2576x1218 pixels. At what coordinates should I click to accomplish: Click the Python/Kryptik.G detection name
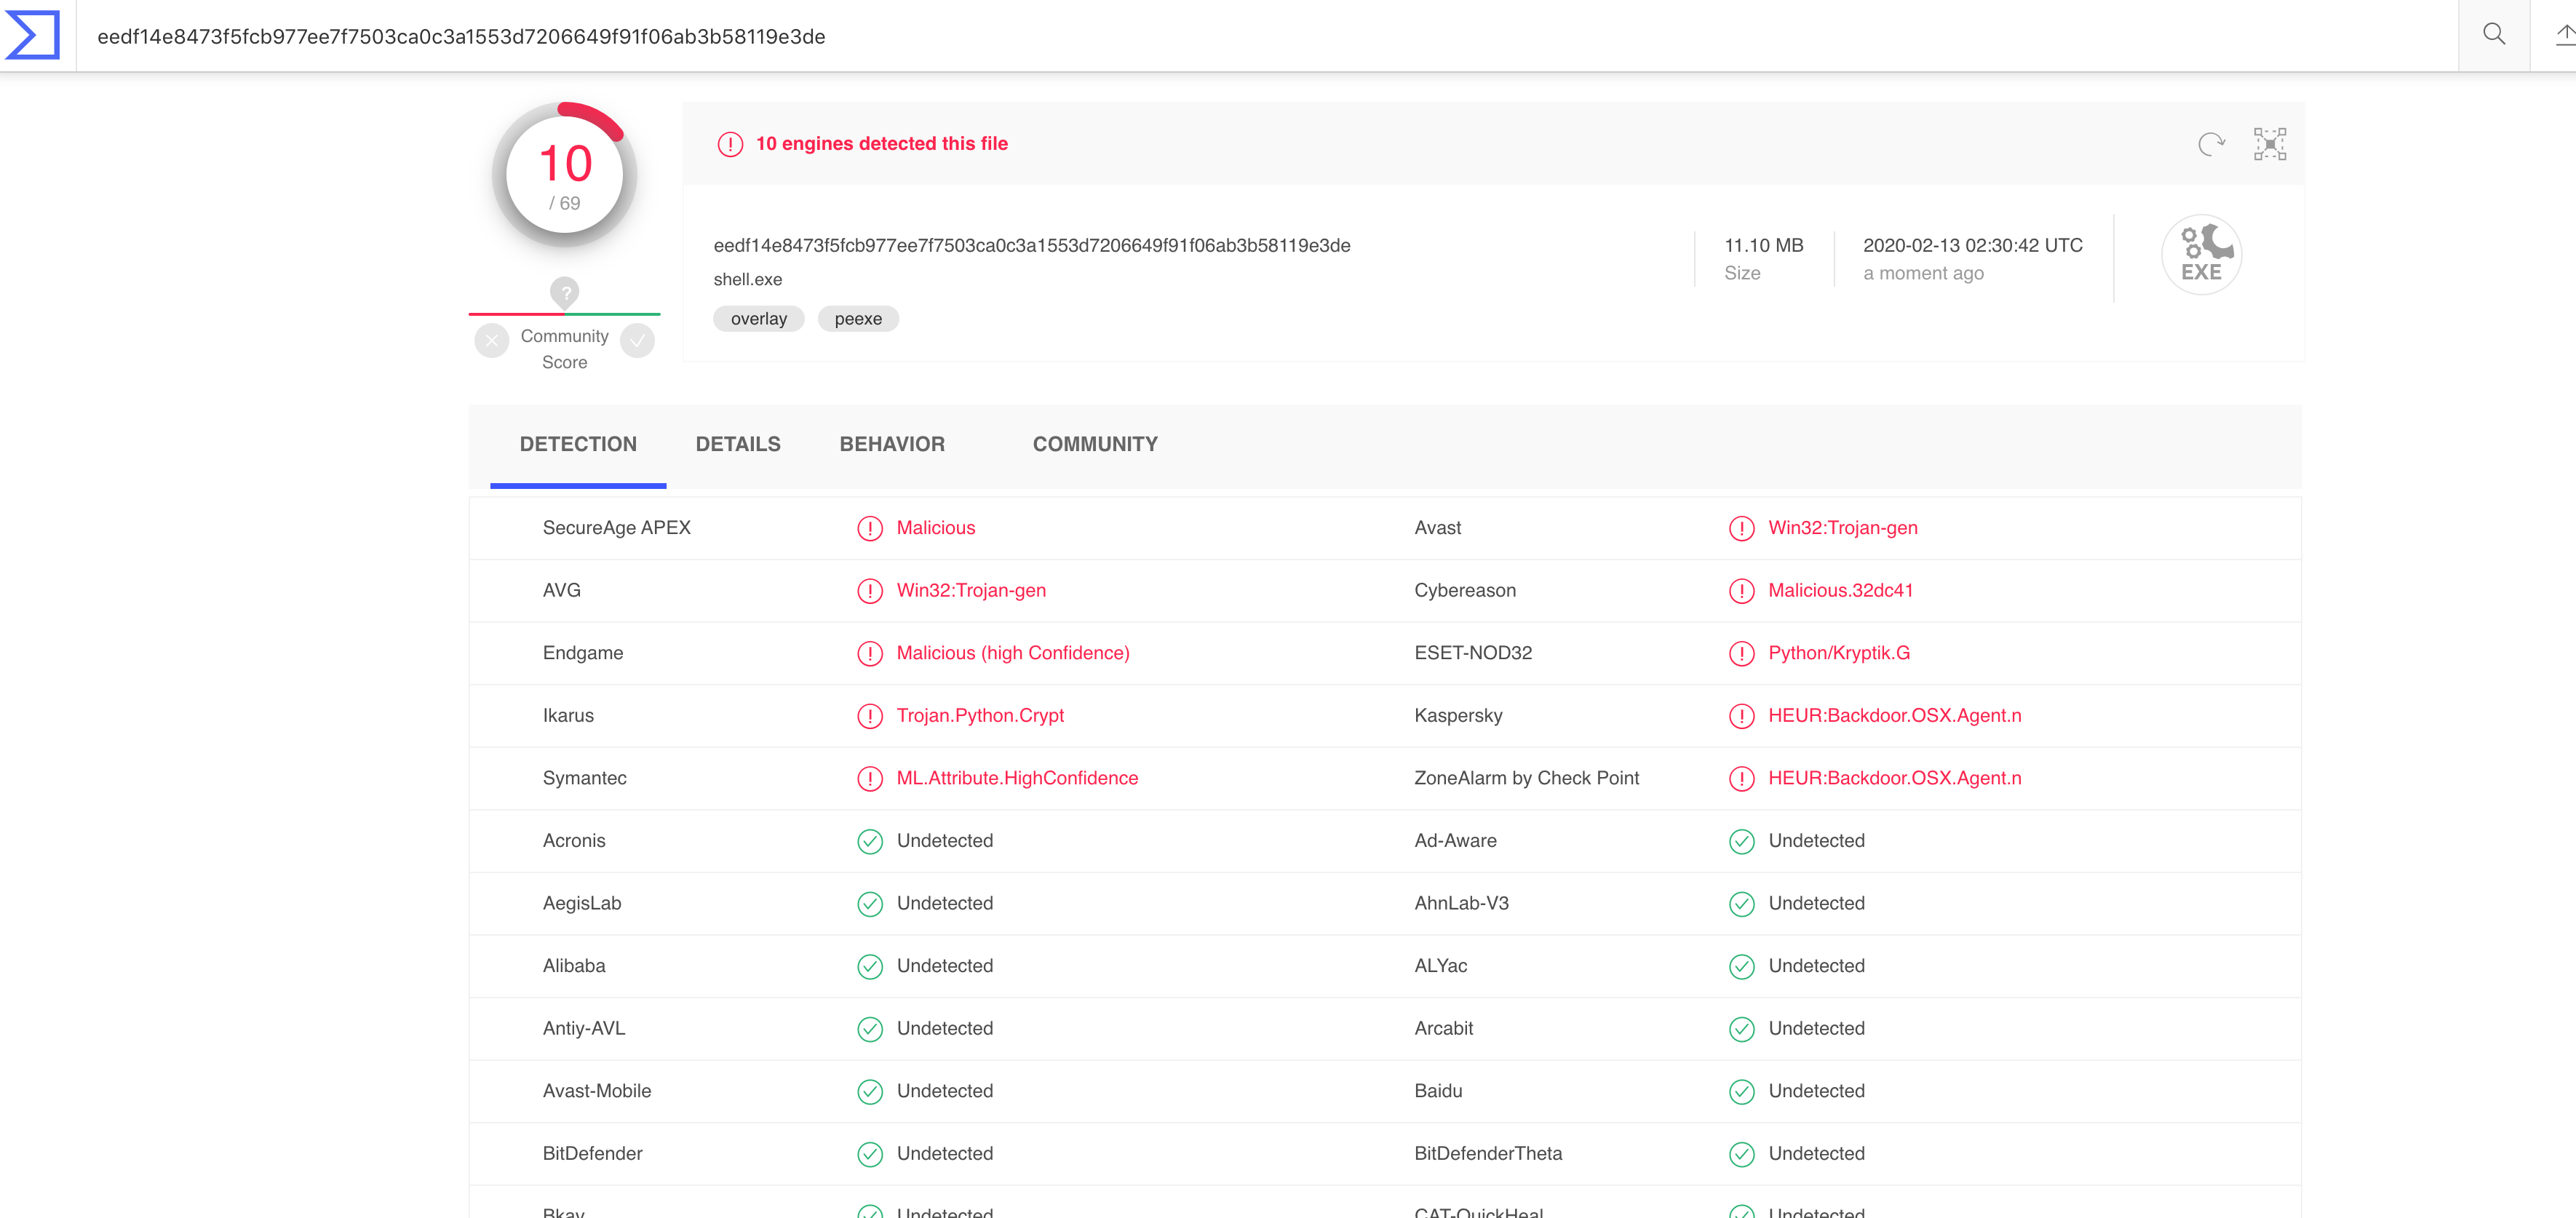(x=1839, y=653)
